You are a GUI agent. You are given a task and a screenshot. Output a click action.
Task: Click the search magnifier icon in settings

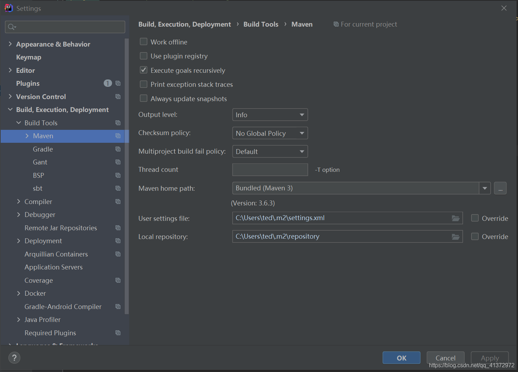pos(12,27)
